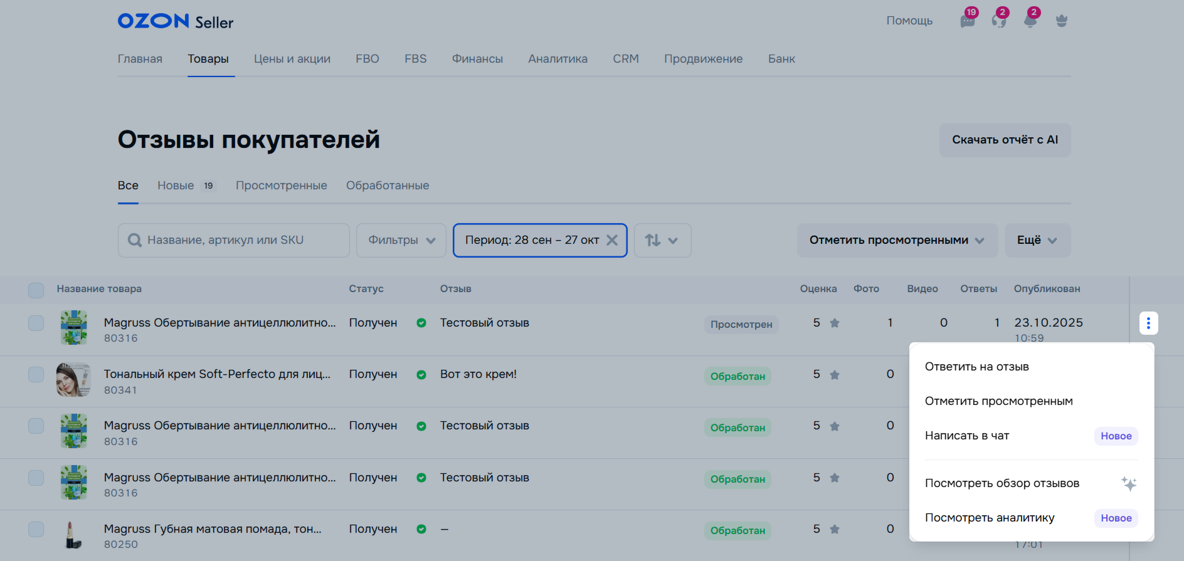Click the support headset icon in header
1184x561 pixels.
tap(999, 21)
